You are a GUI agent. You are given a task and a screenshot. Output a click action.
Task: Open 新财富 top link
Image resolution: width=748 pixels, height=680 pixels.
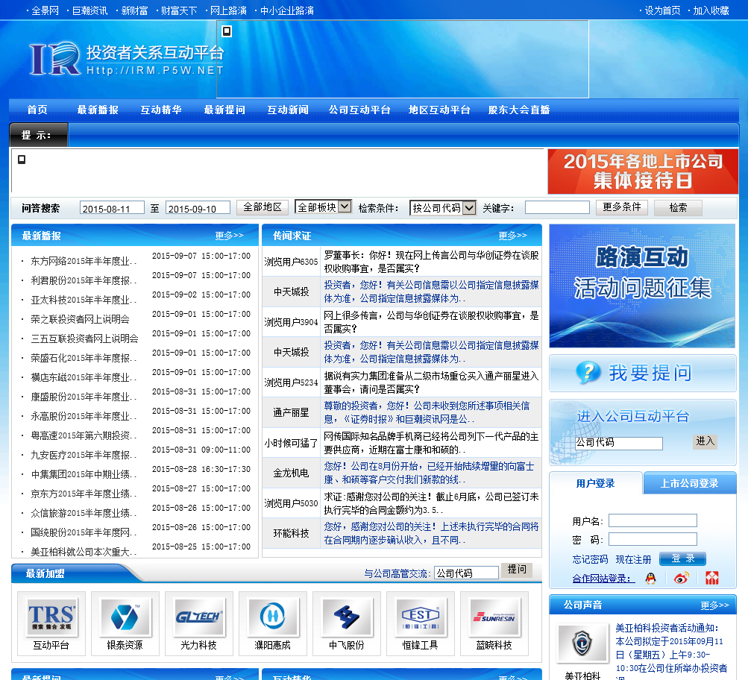(x=134, y=10)
